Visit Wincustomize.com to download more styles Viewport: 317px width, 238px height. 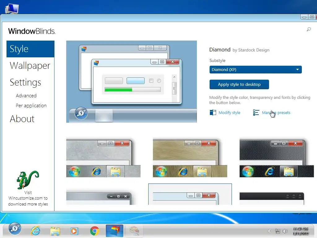[x=28, y=198]
